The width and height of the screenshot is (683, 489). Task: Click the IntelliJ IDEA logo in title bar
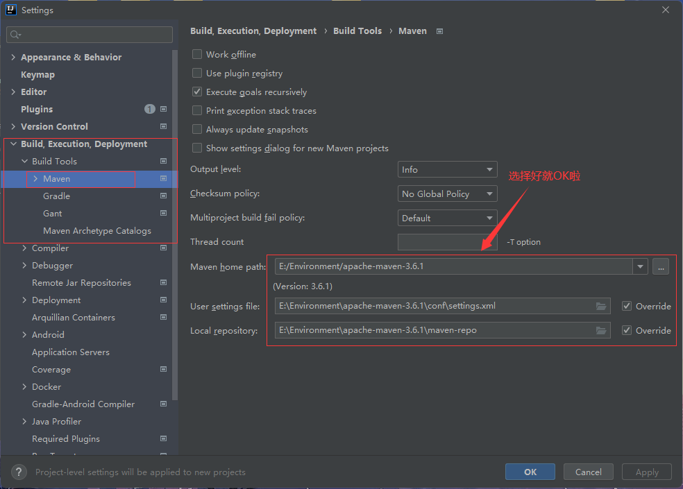pos(11,10)
